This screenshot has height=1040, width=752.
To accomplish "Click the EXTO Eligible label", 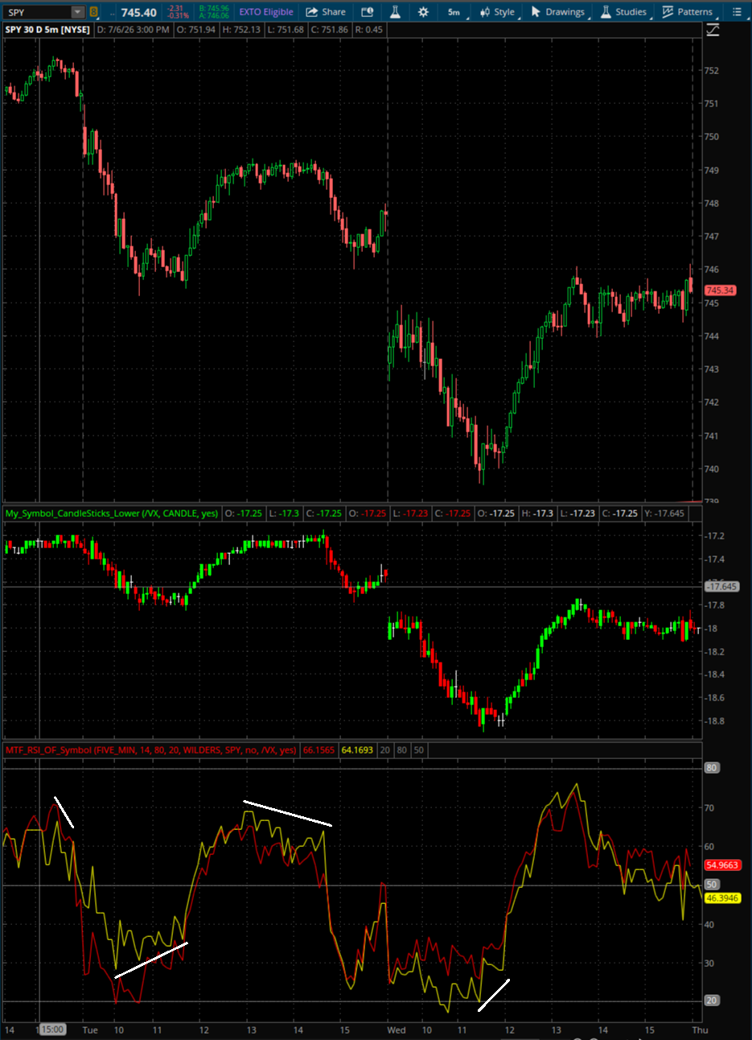I will click(266, 12).
